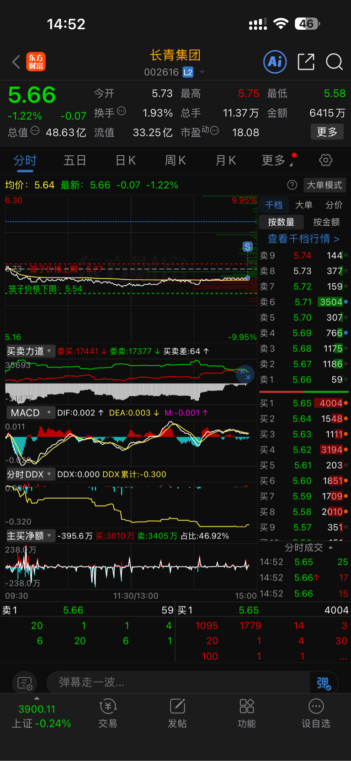Image resolution: width=351 pixels, height=761 pixels.
Task: Tap the 弹幕走一波 comment input field
Action: (178, 683)
